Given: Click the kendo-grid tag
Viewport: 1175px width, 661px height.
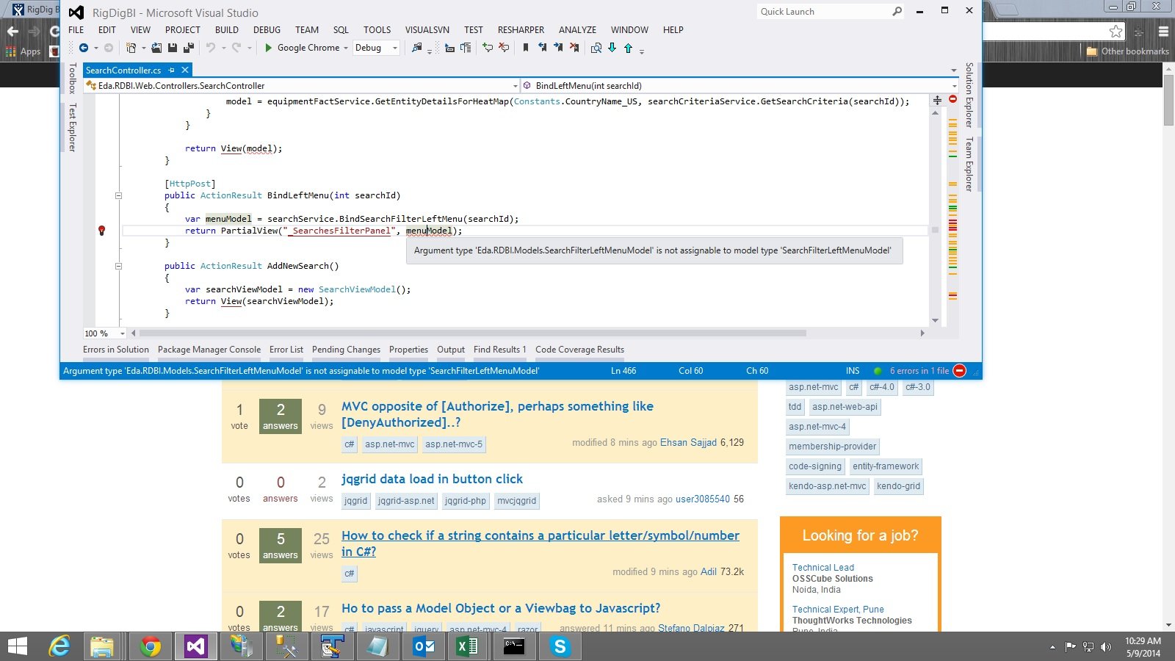Looking at the screenshot, I should tap(898, 486).
